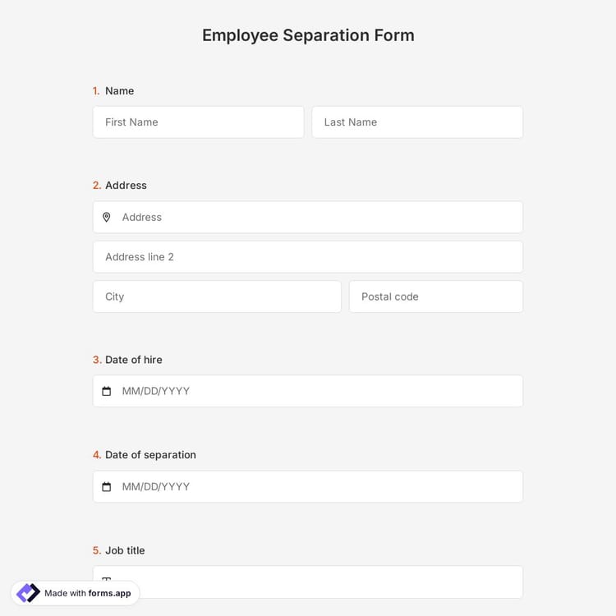616x616 pixels.
Task: Select the Postal code field
Action: 435,297
